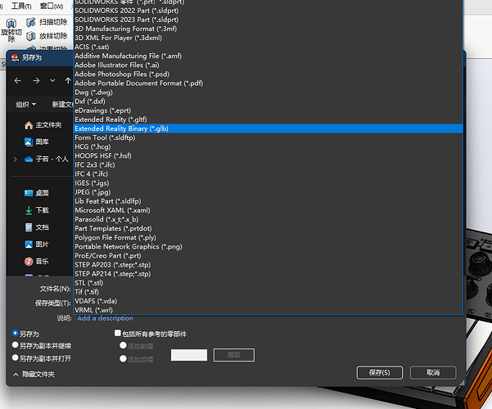This screenshot has width=492, height=409.
Task: Click the Revolved Cut tool icon
Action: coord(11,23)
